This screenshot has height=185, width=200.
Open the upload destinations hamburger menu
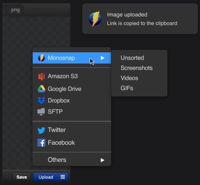click(63, 177)
